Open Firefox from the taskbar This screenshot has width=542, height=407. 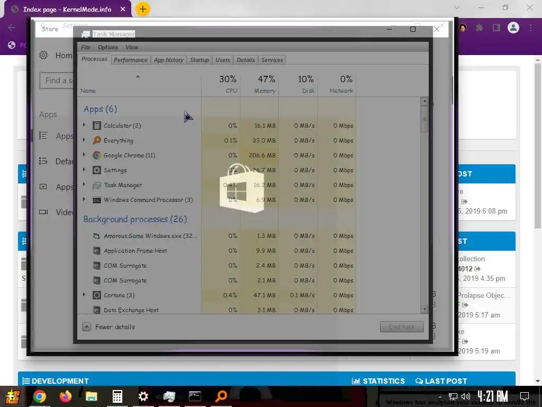point(65,396)
